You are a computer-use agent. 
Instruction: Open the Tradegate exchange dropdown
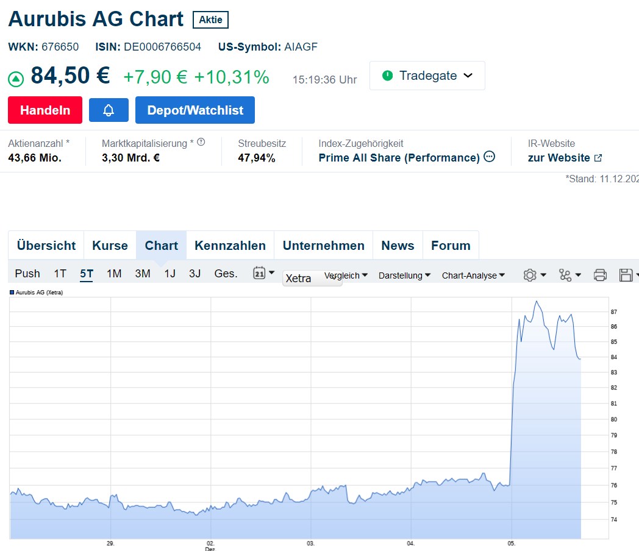point(427,76)
